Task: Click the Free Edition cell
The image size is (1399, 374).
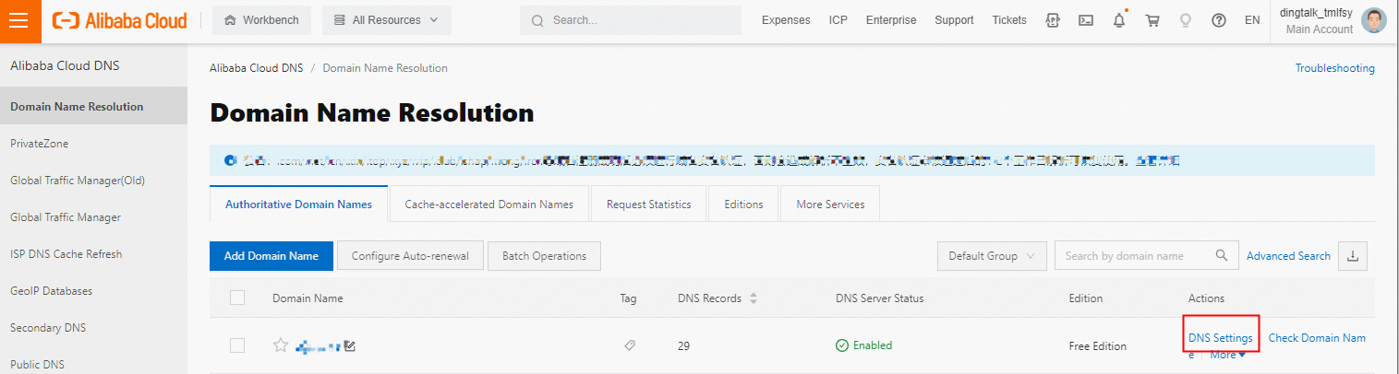Action: [1097, 346]
